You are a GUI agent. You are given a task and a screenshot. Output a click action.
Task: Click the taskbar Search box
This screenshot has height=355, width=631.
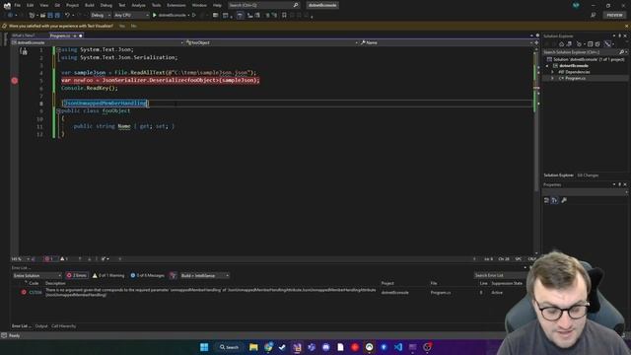229,347
